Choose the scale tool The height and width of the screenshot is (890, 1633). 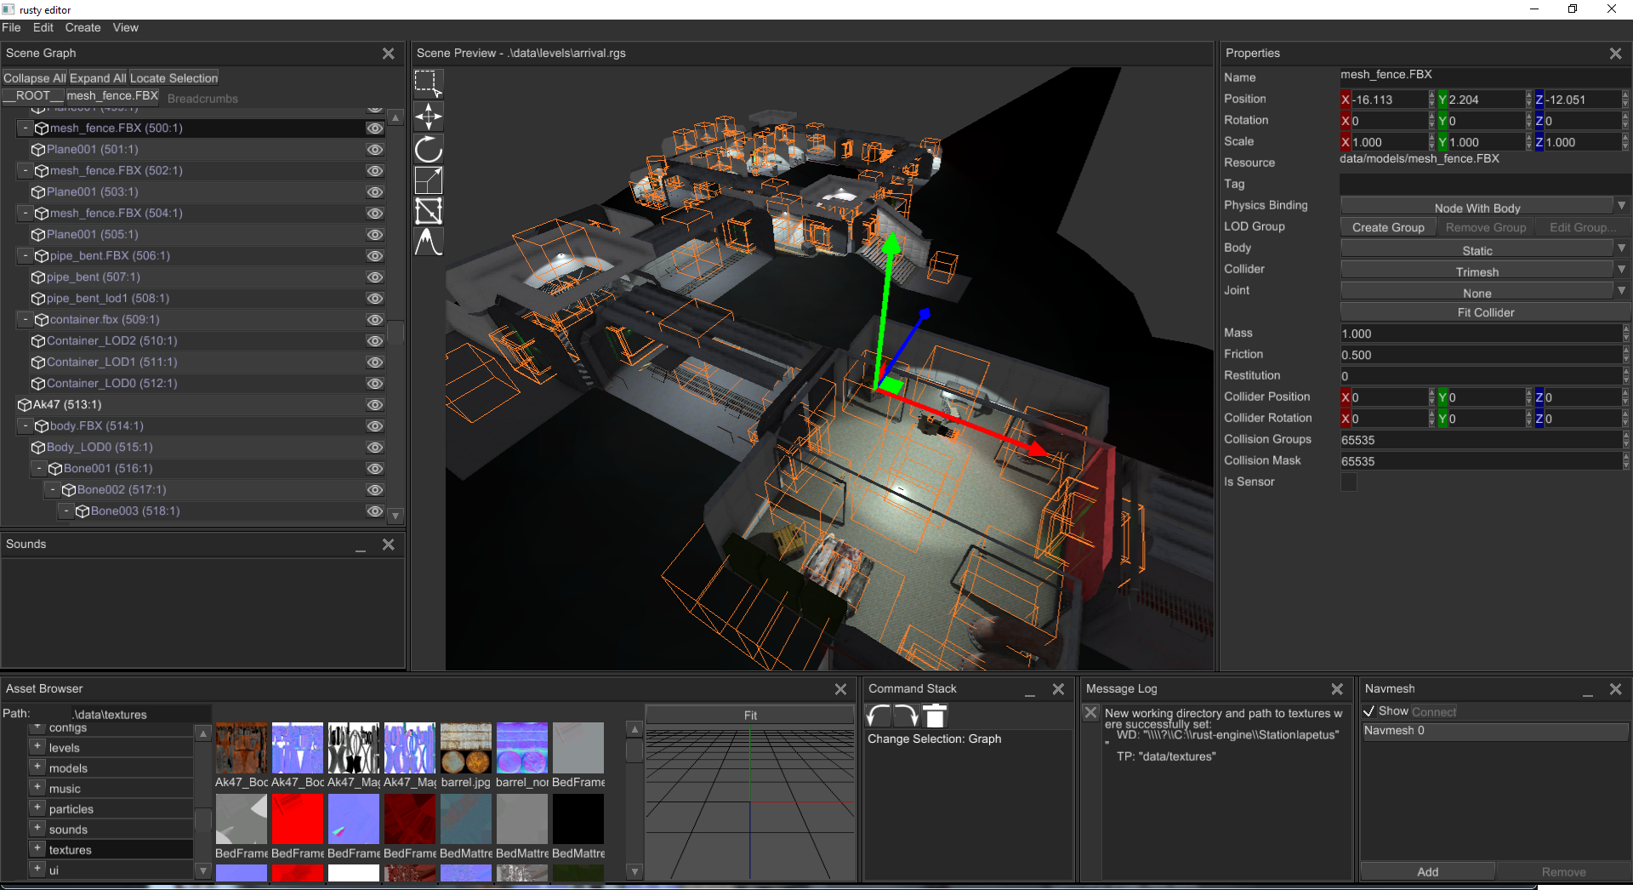pos(429,180)
